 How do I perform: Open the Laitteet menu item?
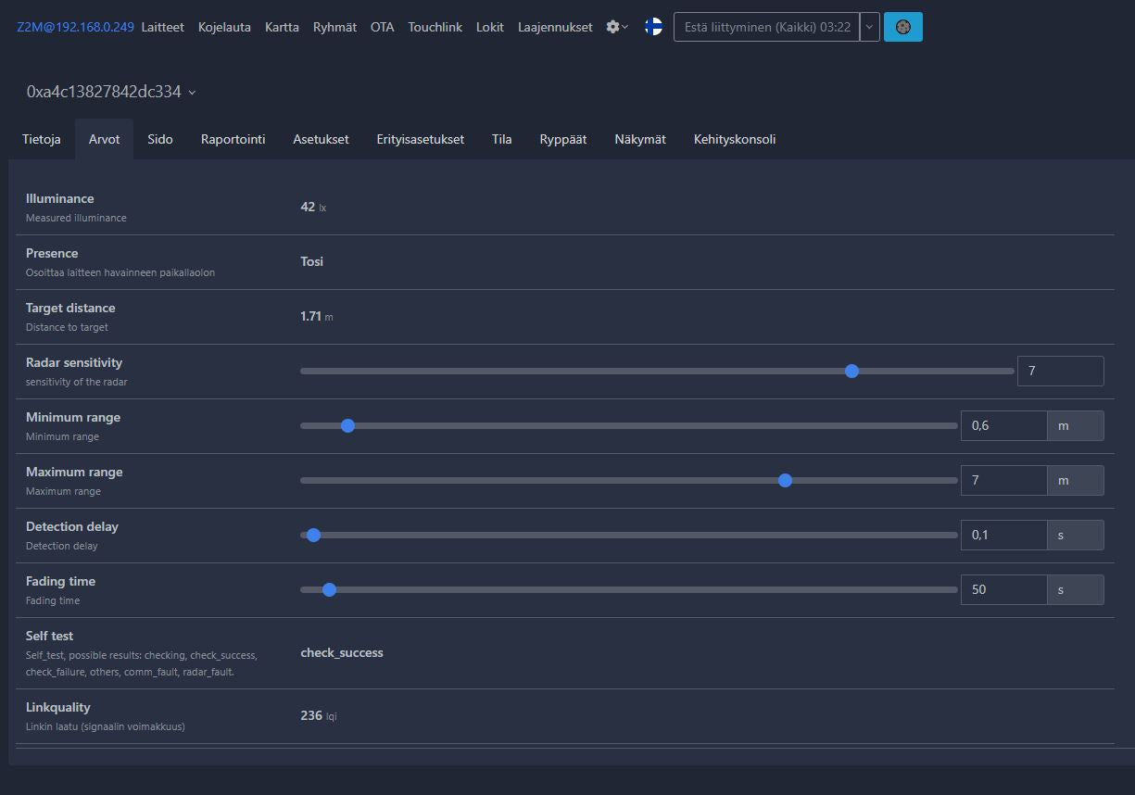point(162,27)
